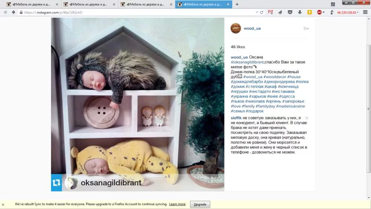
Task: Open the address bar history dropdown
Action: [257, 12]
